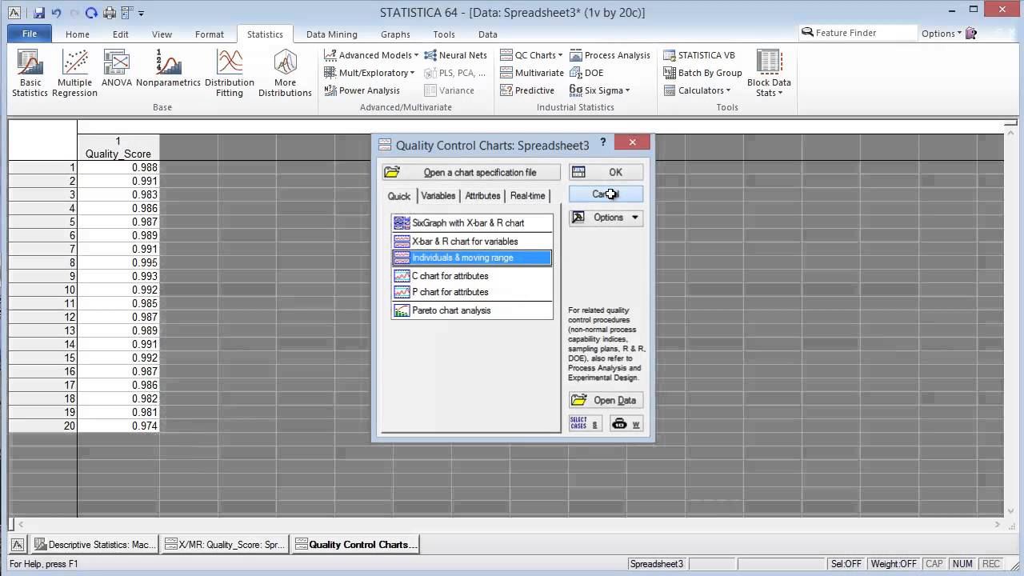Switch to the Home ribbon tab
The image size is (1024, 576).
pos(78,34)
